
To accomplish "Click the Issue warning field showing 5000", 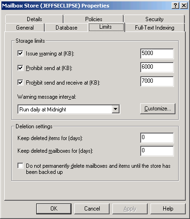I will [157, 54].
